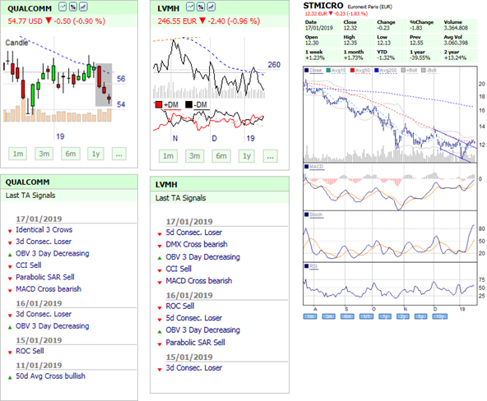Viewport: 487px width, 401px height.
Task: Toggle the Avg200 series in legend
Action: tap(386, 71)
